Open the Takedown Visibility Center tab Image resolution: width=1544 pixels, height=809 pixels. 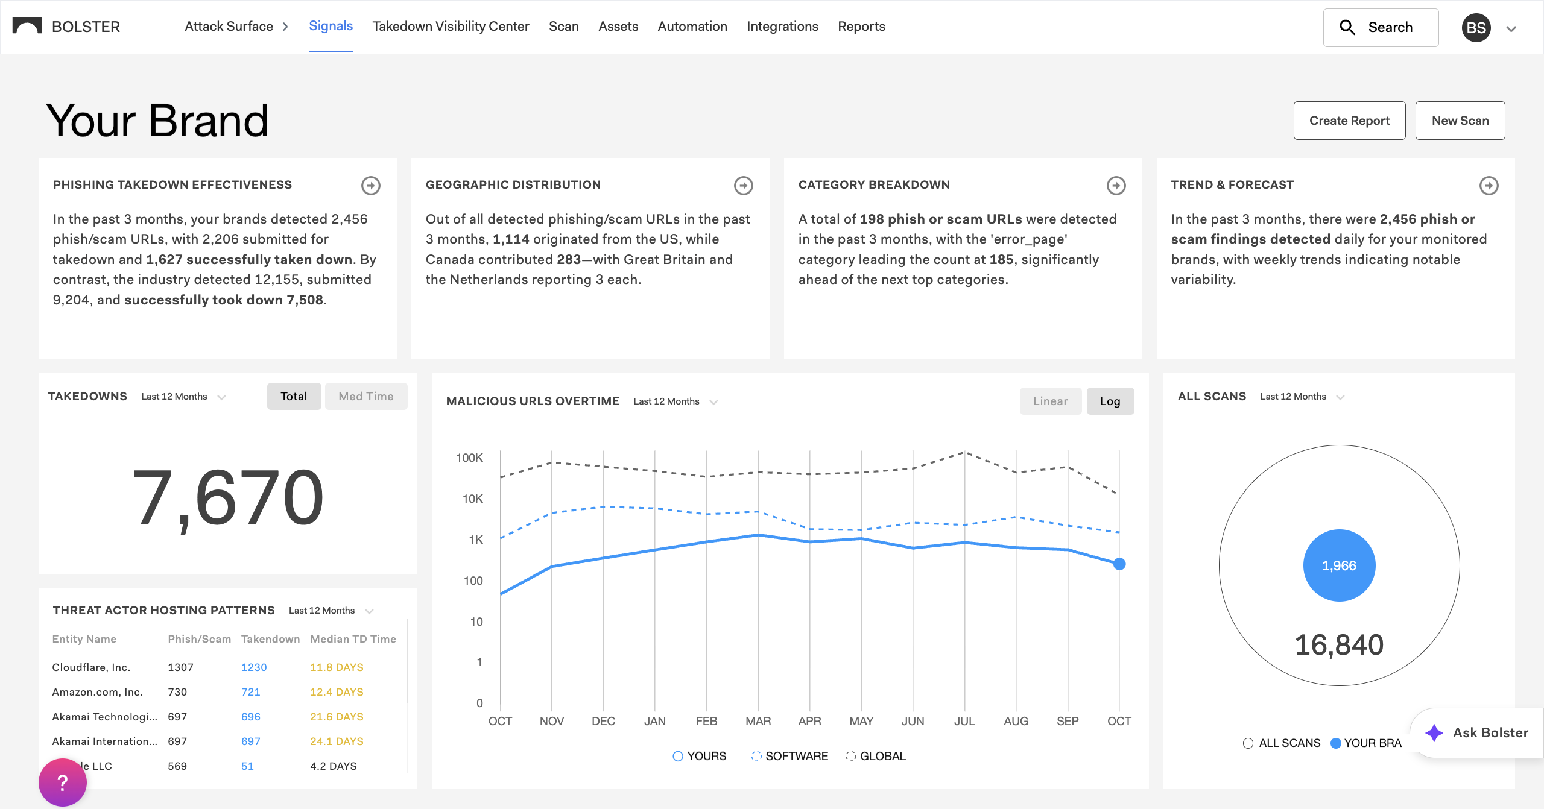coord(451,27)
